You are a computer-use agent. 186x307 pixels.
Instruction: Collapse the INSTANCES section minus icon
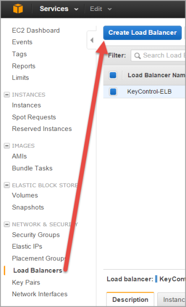7,95
